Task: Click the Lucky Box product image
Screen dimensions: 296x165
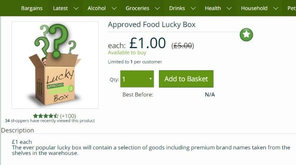Action: [x=55, y=65]
